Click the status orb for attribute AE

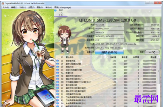tap(58, 85)
